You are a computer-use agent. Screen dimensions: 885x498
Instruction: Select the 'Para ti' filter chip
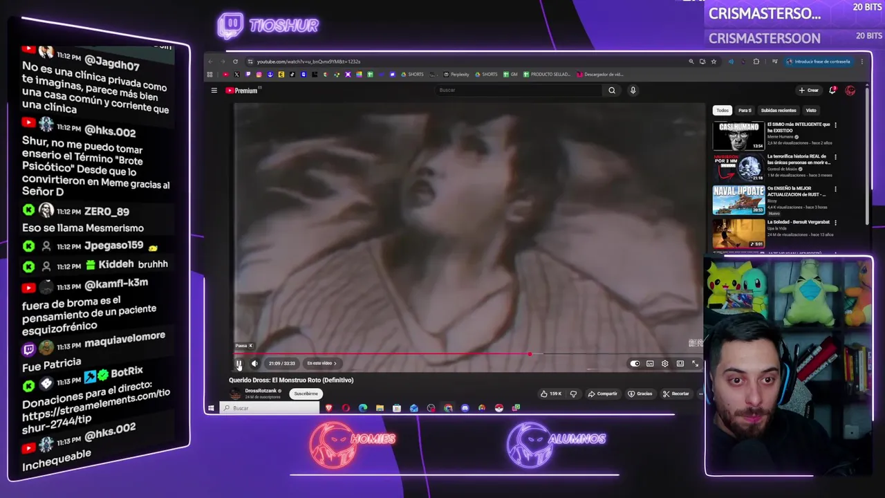click(x=745, y=110)
